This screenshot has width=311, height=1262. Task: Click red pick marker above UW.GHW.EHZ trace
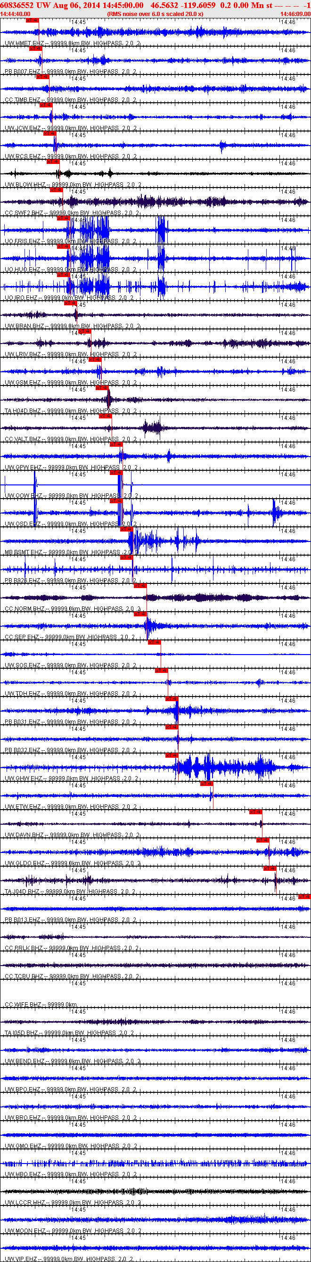click(x=172, y=755)
